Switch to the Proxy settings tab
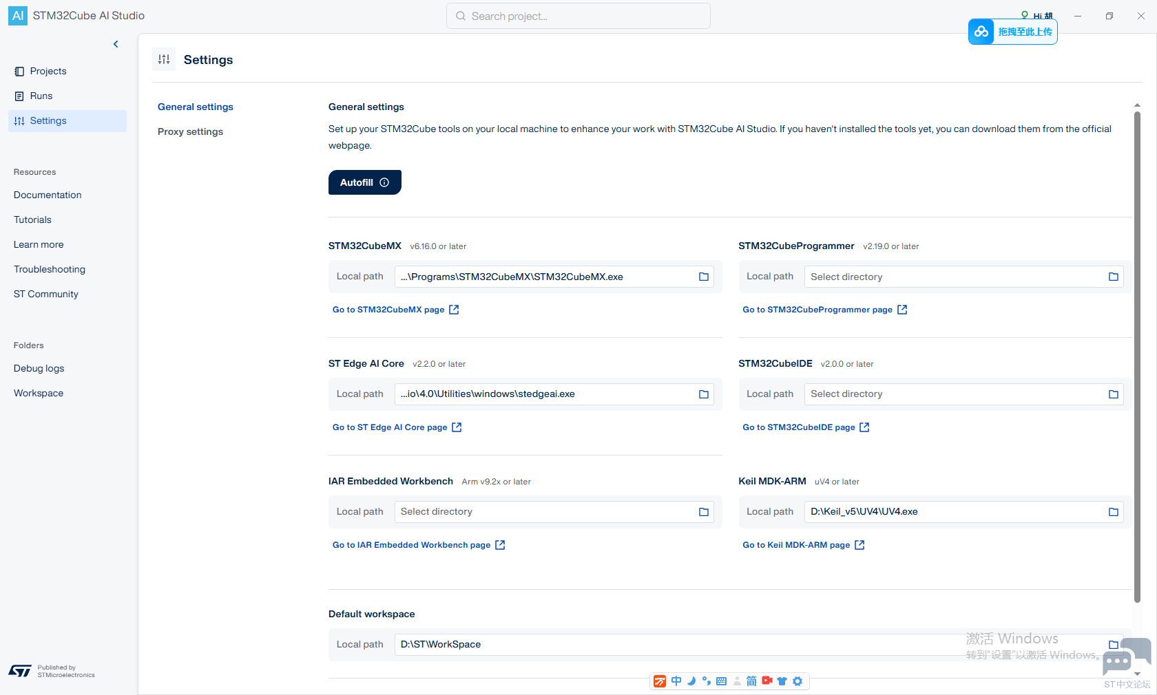 [x=190, y=131]
